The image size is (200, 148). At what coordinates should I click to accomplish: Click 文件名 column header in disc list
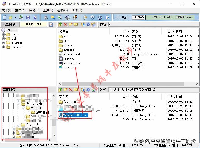pyautogui.click(x=64, y=31)
